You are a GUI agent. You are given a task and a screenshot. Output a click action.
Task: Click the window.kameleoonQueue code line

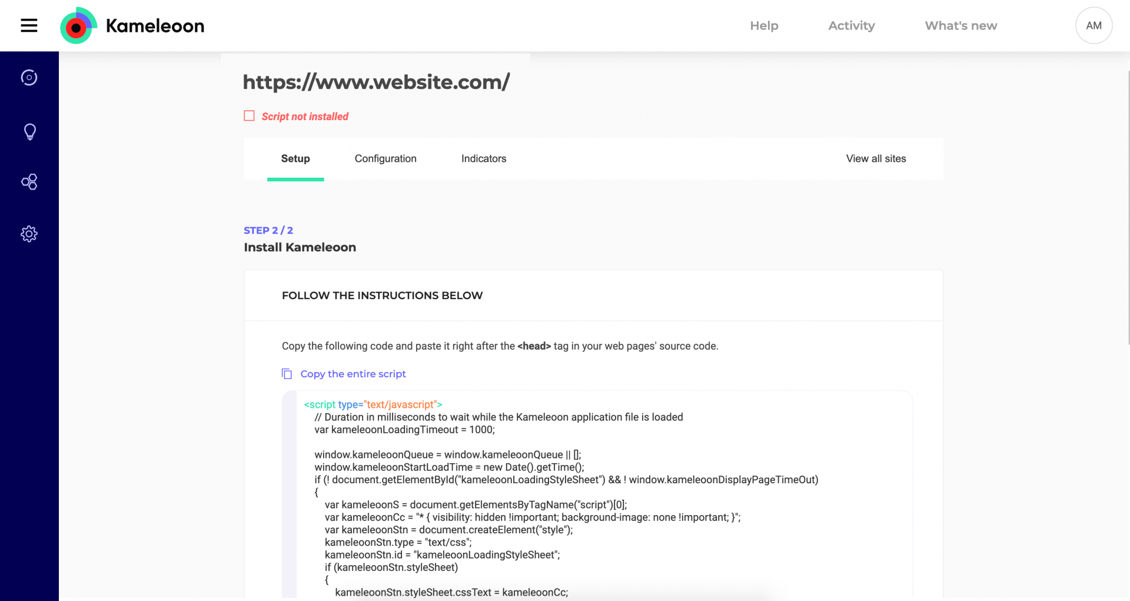447,454
